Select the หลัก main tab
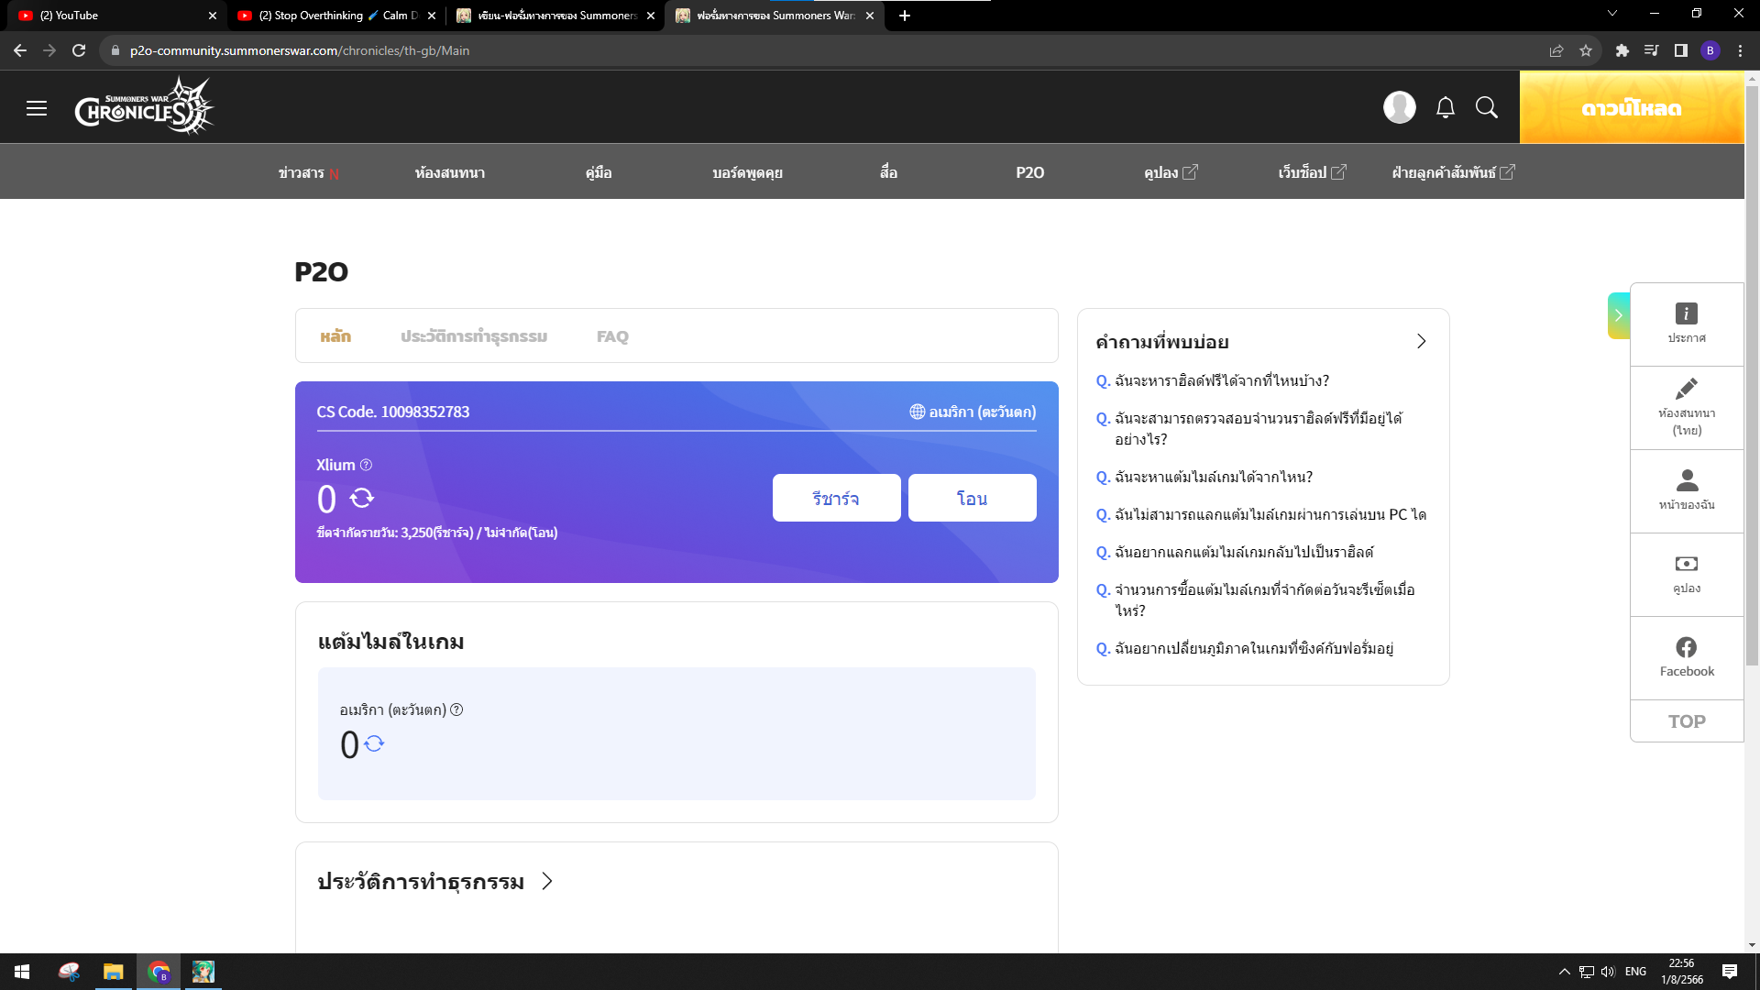Image resolution: width=1760 pixels, height=990 pixels. pos(335,336)
